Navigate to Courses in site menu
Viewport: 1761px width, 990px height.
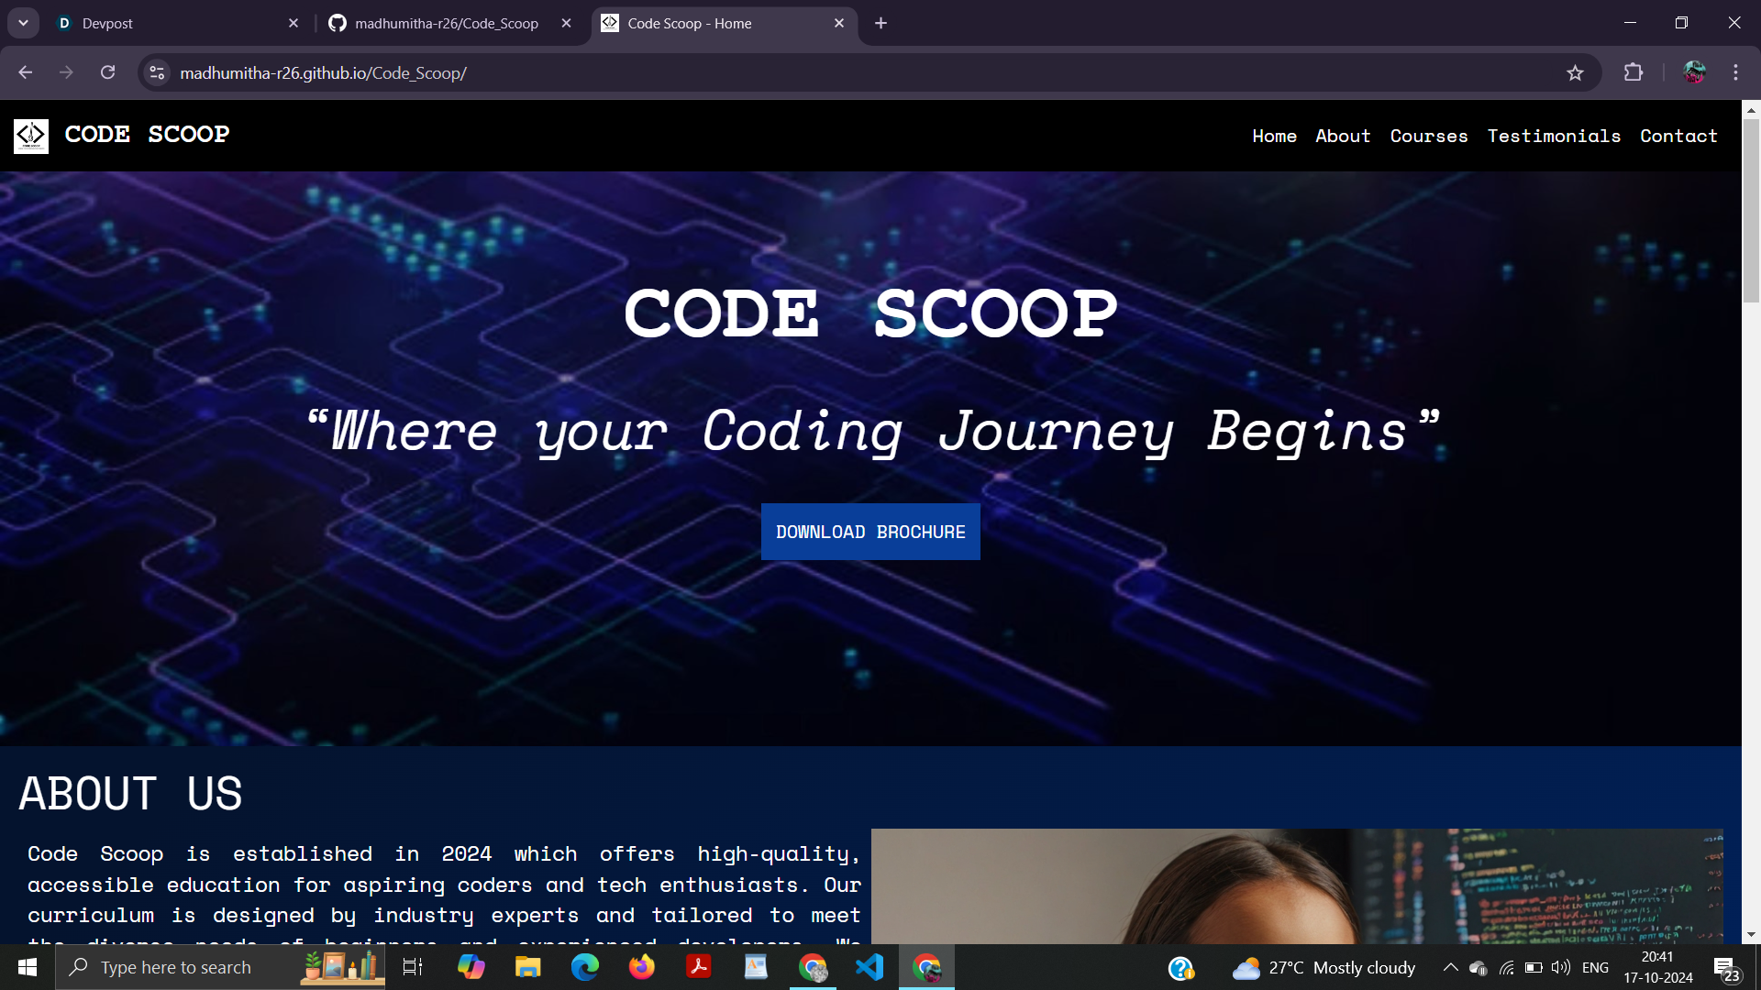[1428, 137]
